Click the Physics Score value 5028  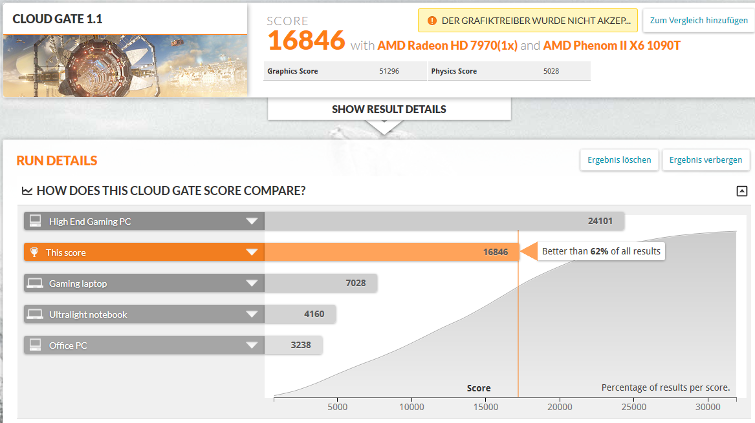pyautogui.click(x=551, y=71)
